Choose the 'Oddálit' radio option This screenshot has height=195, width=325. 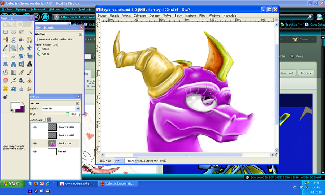point(39,54)
